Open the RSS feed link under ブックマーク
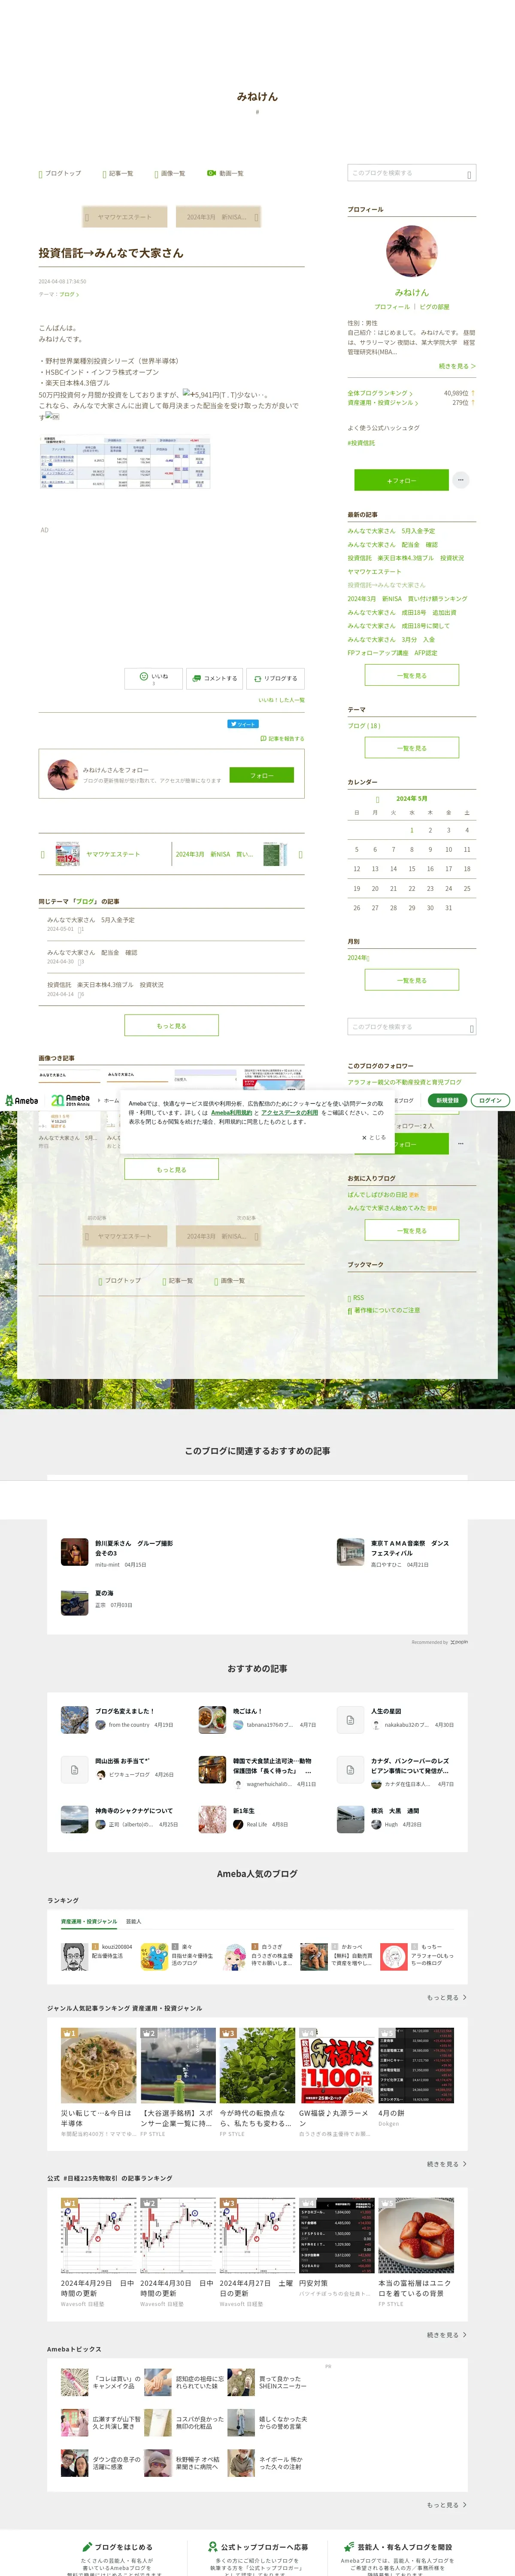The height and width of the screenshot is (2576, 515). tap(356, 1297)
